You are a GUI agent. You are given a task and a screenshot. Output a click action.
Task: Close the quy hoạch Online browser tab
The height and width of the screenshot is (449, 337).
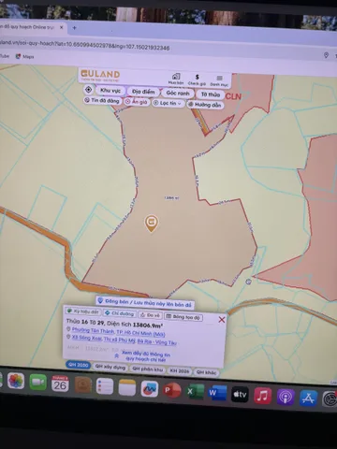tap(62, 27)
